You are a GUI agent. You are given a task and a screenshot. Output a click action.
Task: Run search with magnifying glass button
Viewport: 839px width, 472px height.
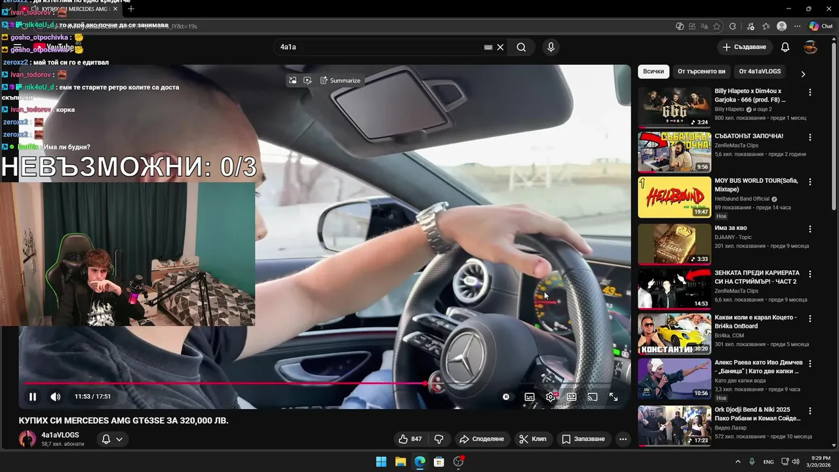click(x=521, y=47)
